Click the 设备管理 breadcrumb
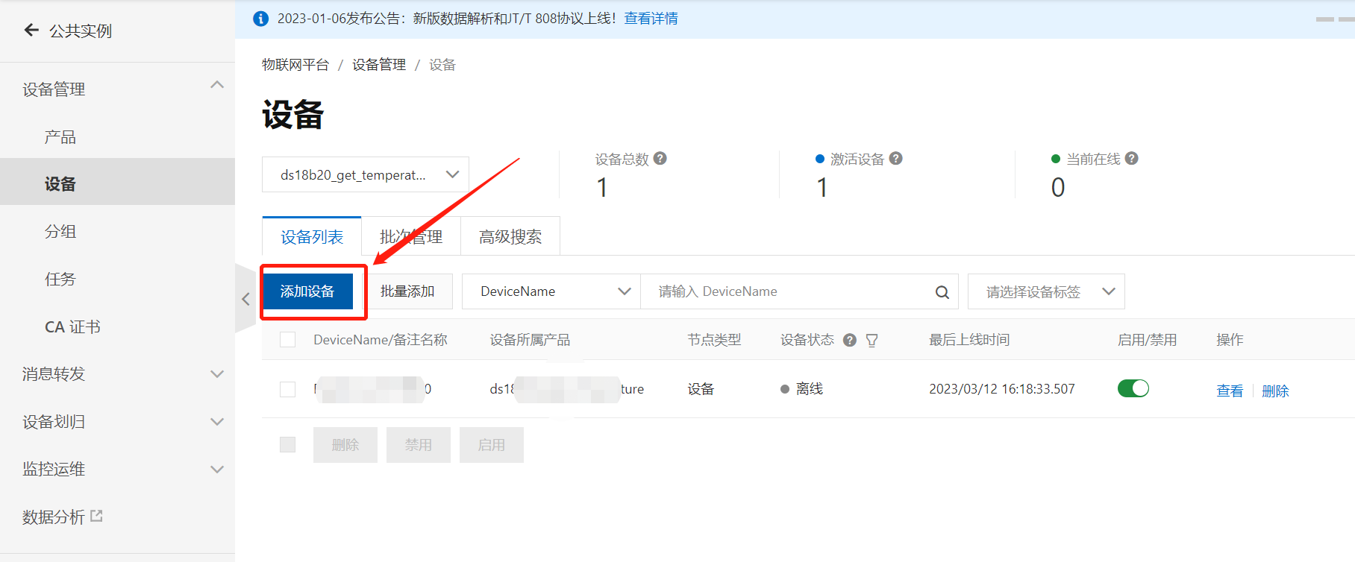Image resolution: width=1355 pixels, height=562 pixels. tap(379, 65)
